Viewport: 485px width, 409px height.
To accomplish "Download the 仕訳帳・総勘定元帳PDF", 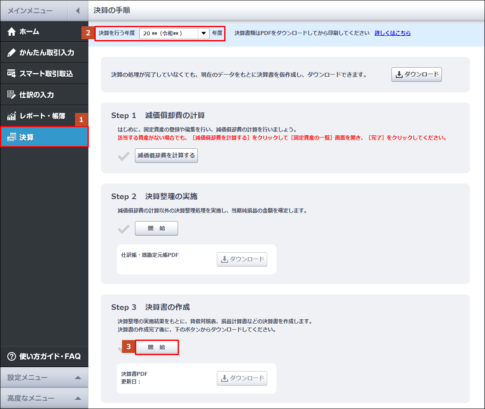I will (x=242, y=259).
